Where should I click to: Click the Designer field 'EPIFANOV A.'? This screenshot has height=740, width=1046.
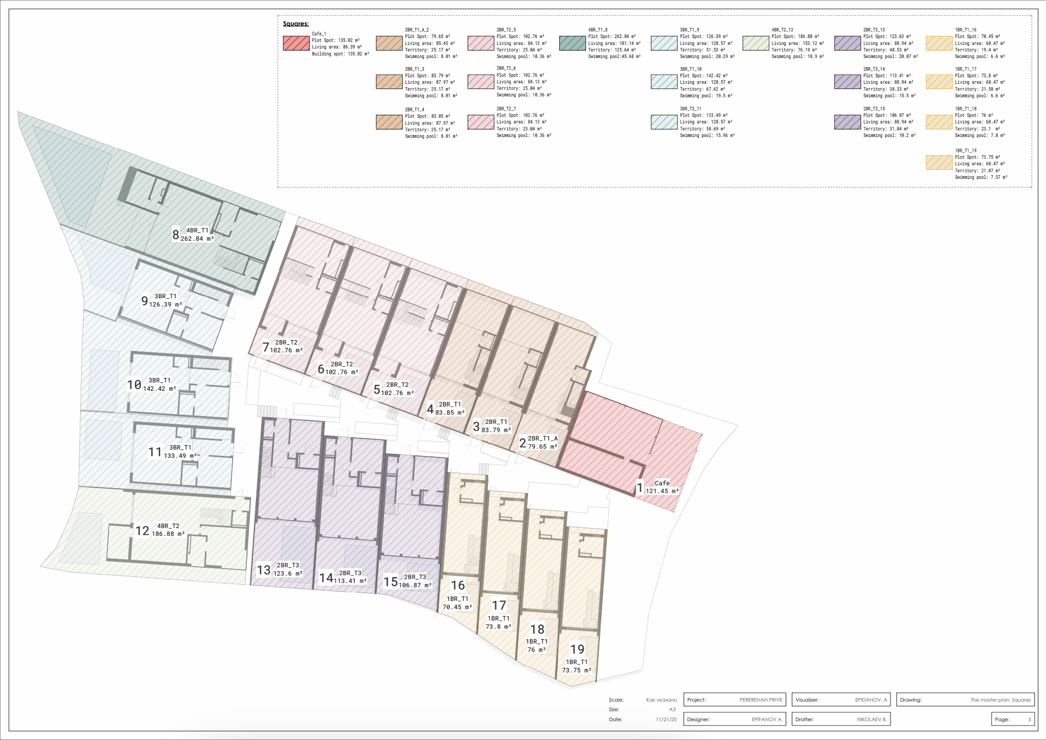(735, 720)
